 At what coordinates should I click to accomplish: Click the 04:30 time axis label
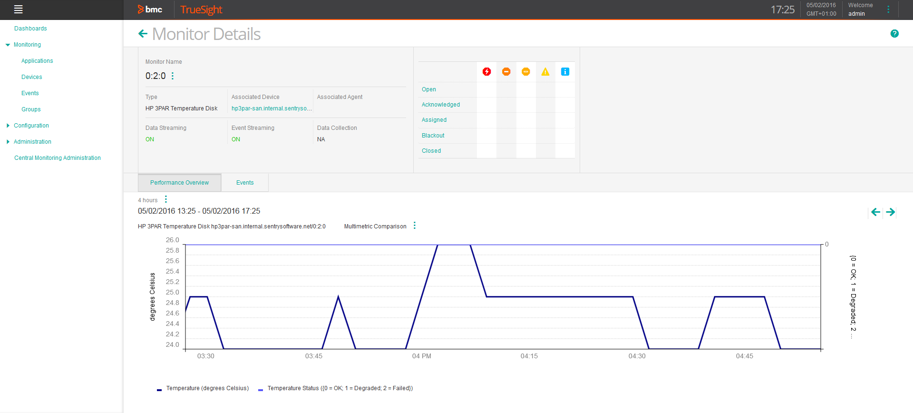pyautogui.click(x=637, y=356)
